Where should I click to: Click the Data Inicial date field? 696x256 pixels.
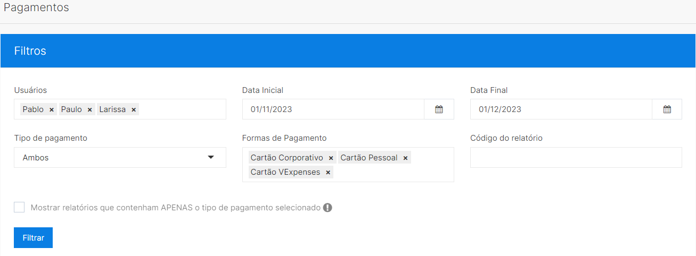click(333, 109)
